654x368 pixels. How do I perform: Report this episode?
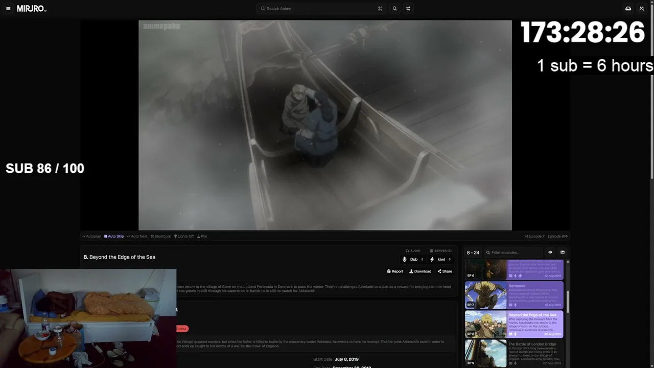click(x=395, y=271)
